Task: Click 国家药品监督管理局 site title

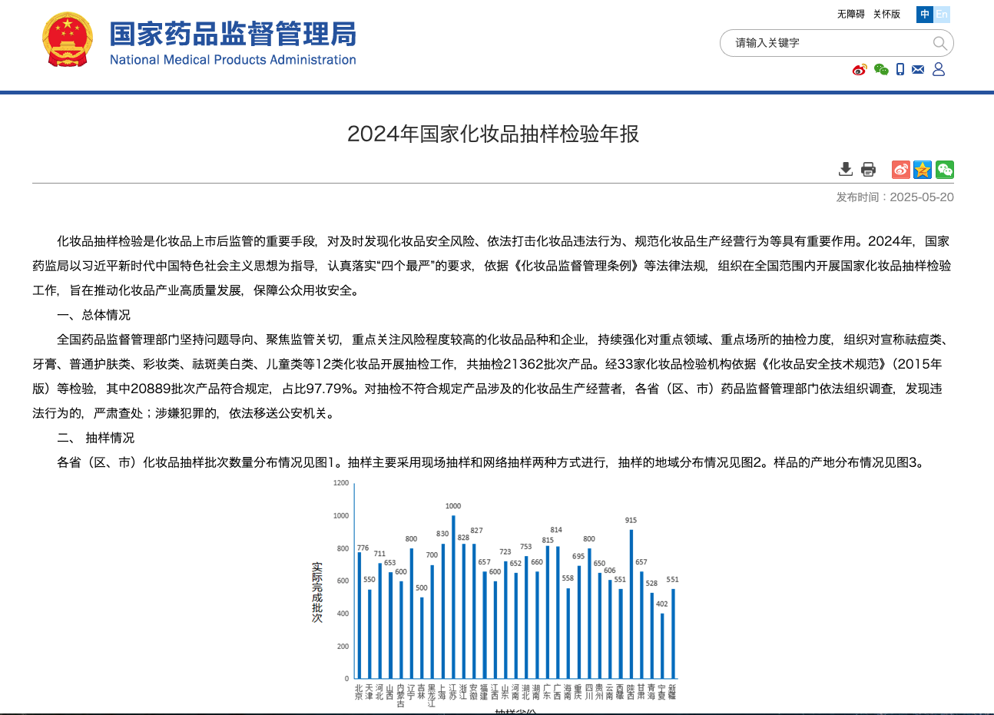Action: tap(233, 35)
